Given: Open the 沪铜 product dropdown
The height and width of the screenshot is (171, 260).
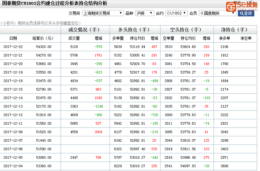Looking at the screenshot, I should click(x=145, y=13).
